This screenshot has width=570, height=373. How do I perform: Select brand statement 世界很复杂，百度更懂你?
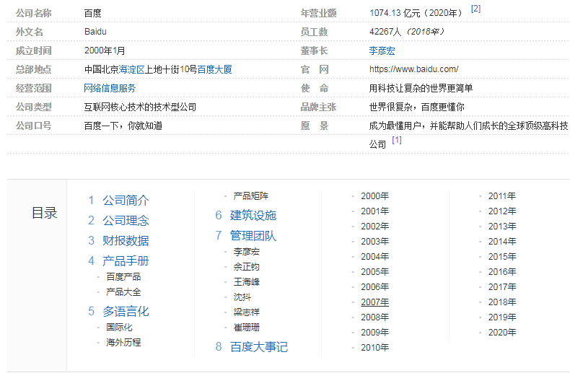pos(416,107)
